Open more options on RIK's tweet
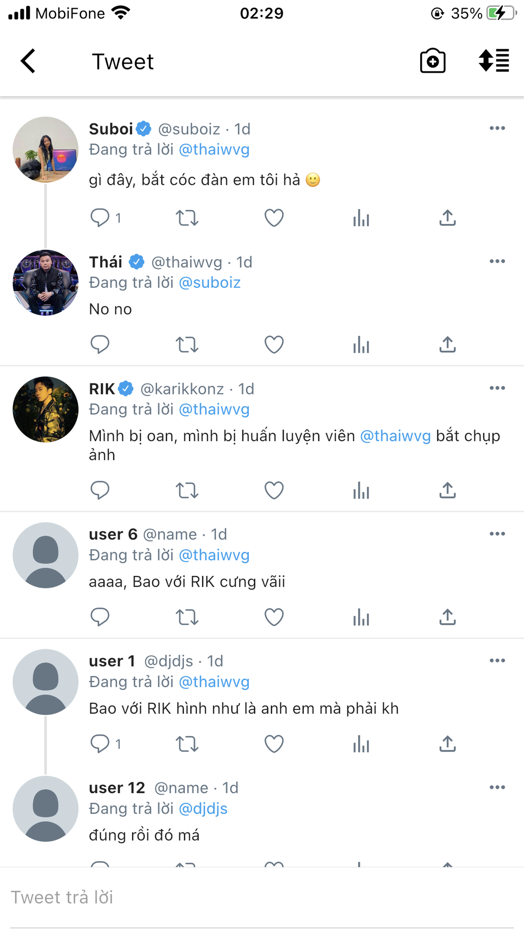 (497, 388)
